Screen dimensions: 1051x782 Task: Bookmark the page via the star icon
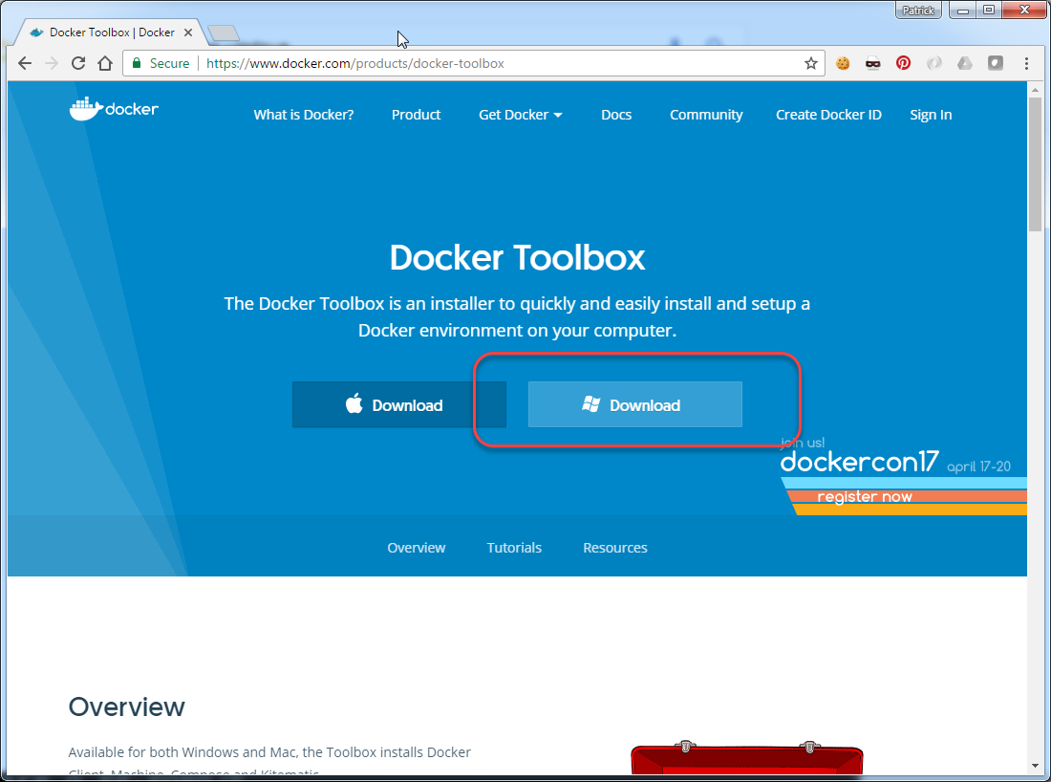click(811, 63)
